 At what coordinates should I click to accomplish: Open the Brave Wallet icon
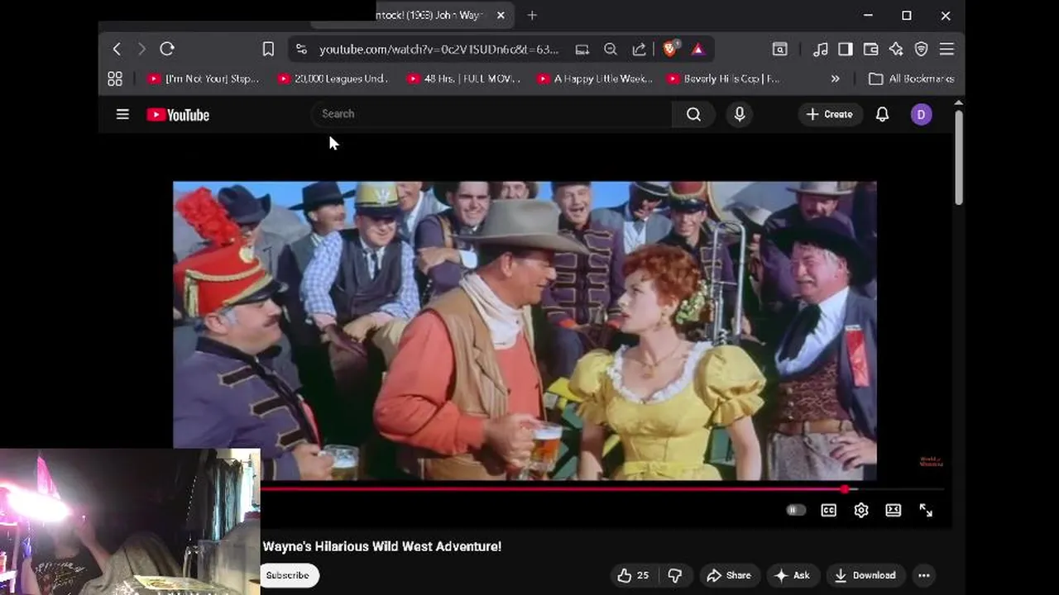coord(870,50)
